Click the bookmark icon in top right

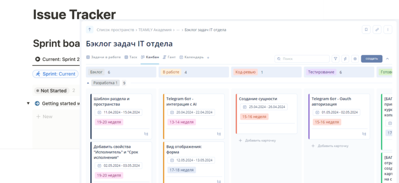coord(366,30)
